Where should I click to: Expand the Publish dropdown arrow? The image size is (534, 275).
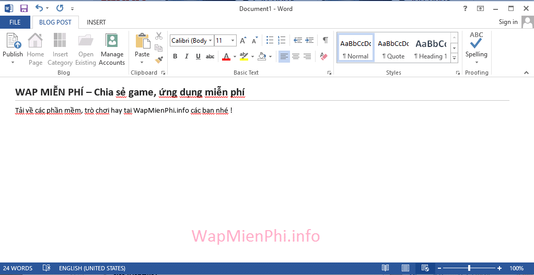[13, 63]
